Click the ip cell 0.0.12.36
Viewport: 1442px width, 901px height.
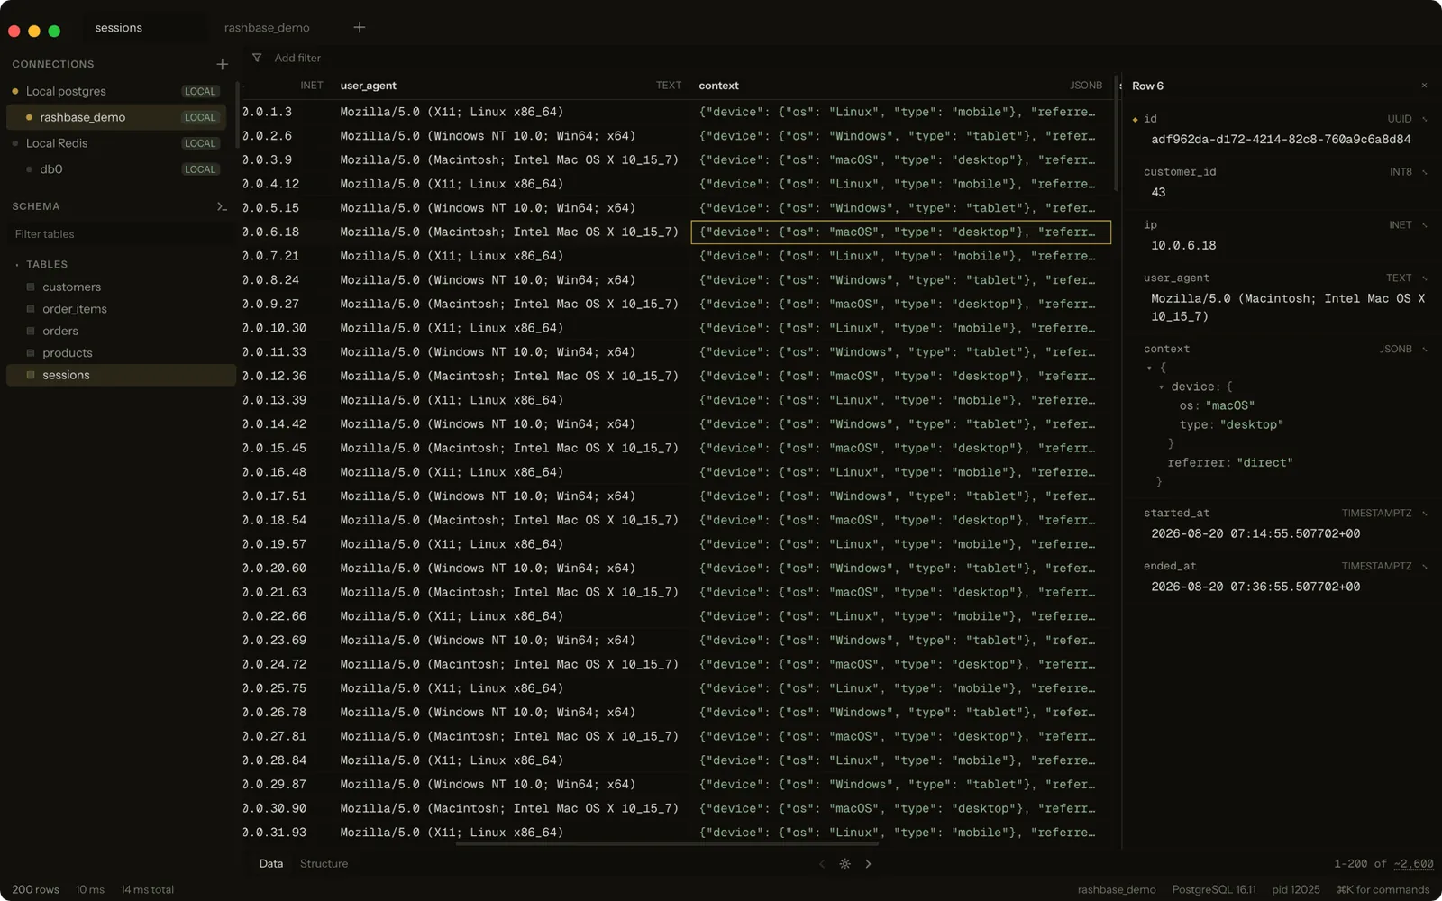point(287,376)
